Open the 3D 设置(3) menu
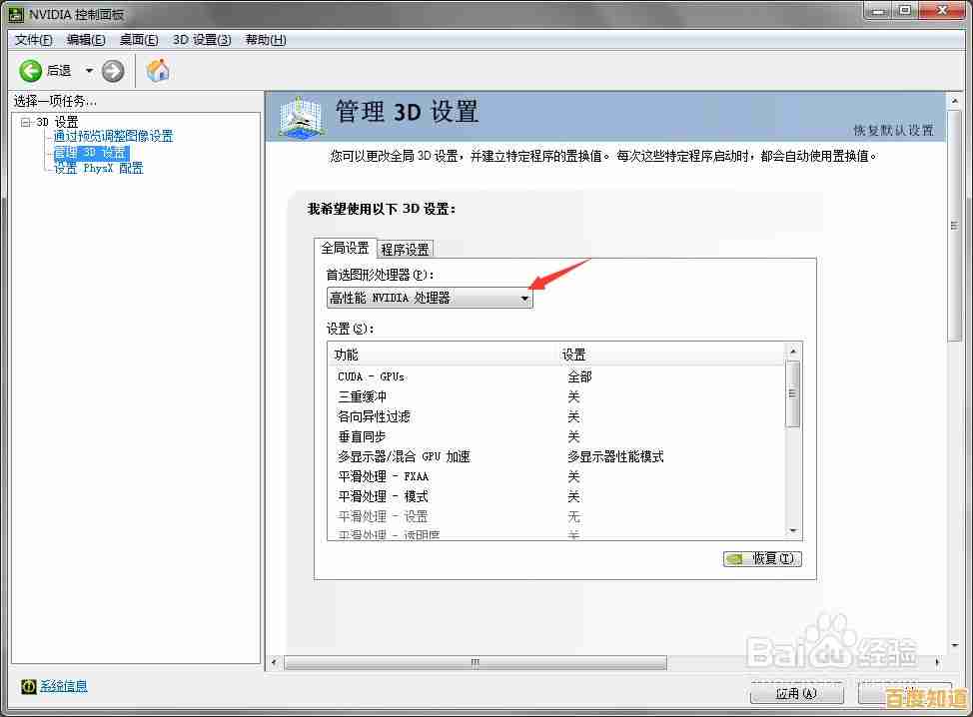973x717 pixels. point(202,40)
